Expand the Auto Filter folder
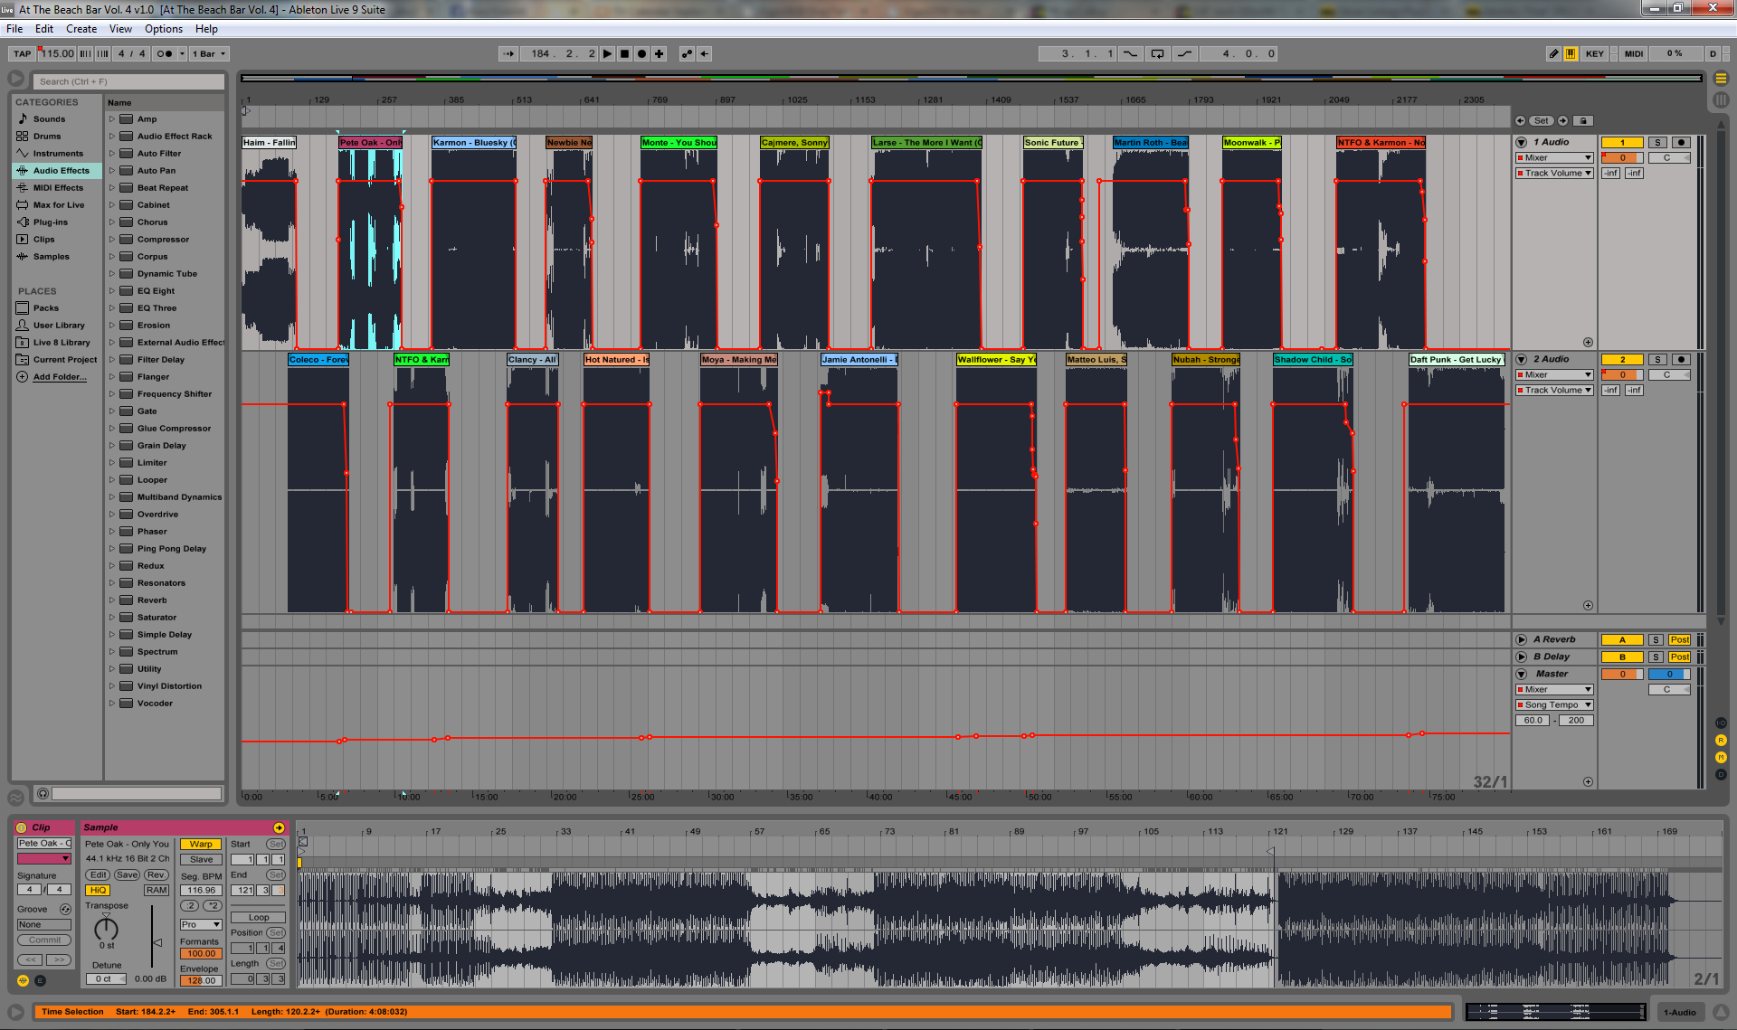1737x1030 pixels. [x=112, y=154]
